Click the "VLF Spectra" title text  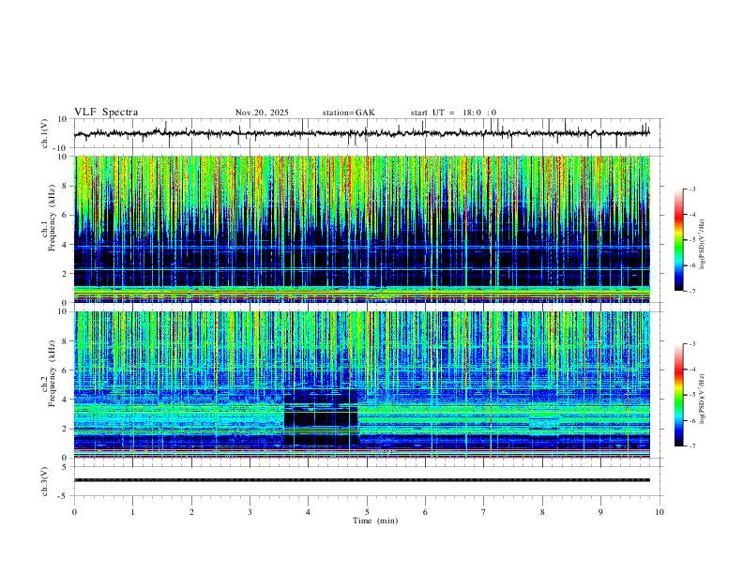[106, 113]
